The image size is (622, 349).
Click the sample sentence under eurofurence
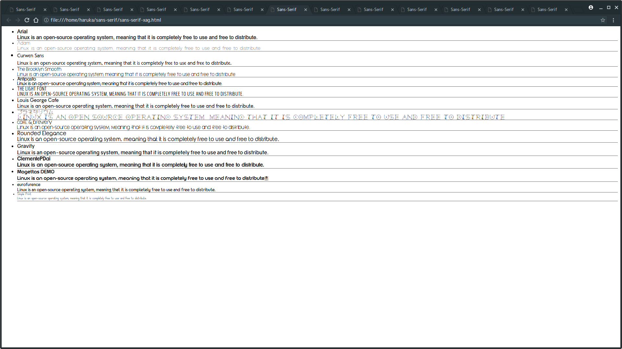pyautogui.click(x=116, y=190)
